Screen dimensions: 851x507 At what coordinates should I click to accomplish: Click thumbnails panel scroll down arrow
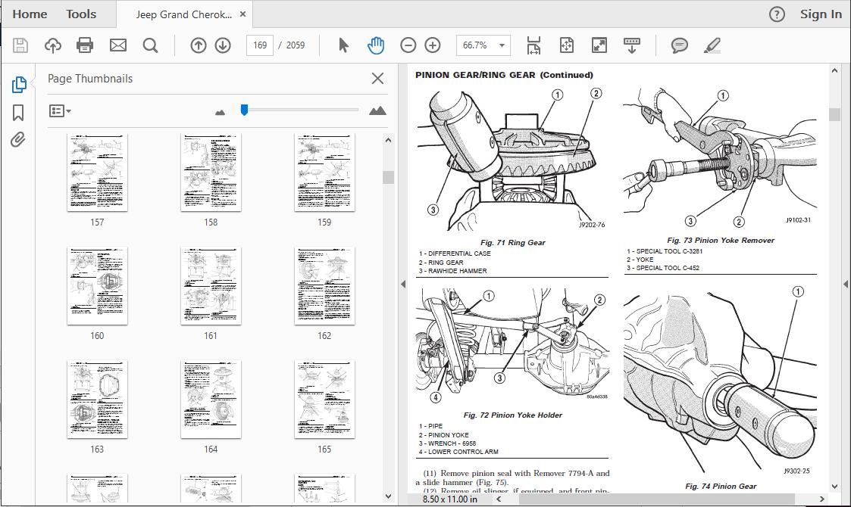(x=388, y=496)
